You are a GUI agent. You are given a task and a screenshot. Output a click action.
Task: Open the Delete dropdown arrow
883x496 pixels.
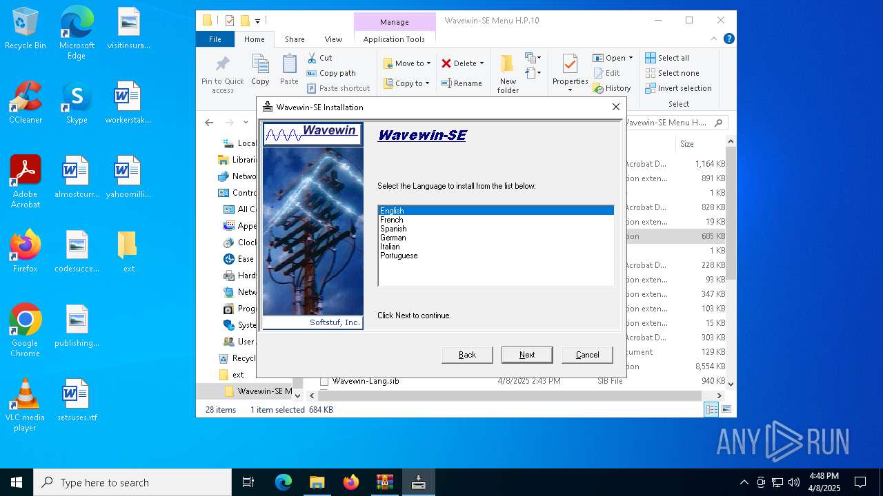tap(482, 63)
